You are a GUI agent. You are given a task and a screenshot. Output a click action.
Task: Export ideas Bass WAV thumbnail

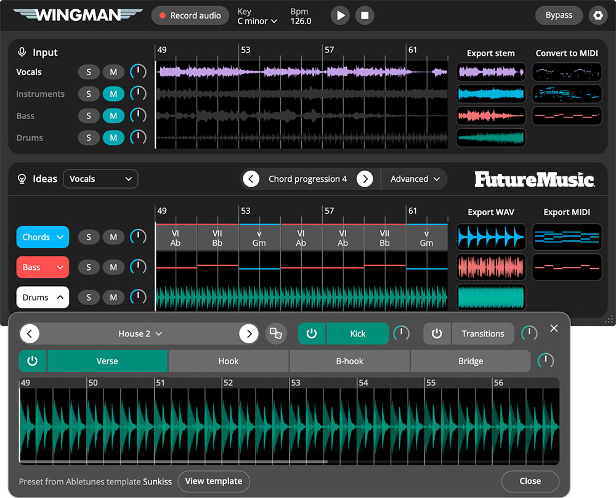click(491, 267)
